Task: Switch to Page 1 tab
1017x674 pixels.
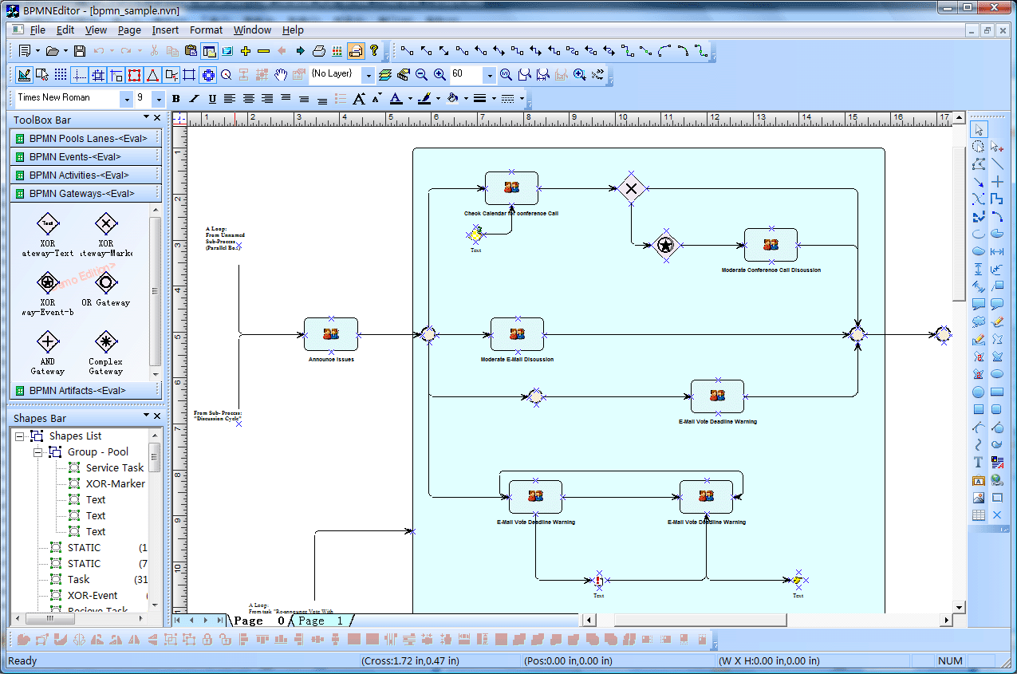Action: coord(321,620)
